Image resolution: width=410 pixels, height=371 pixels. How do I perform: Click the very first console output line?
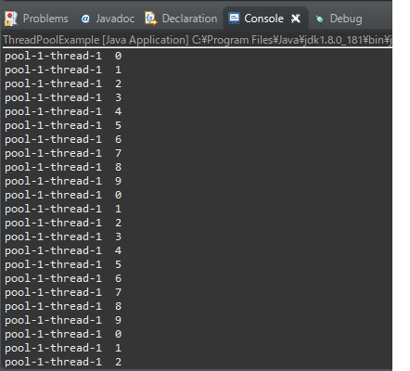click(x=63, y=56)
